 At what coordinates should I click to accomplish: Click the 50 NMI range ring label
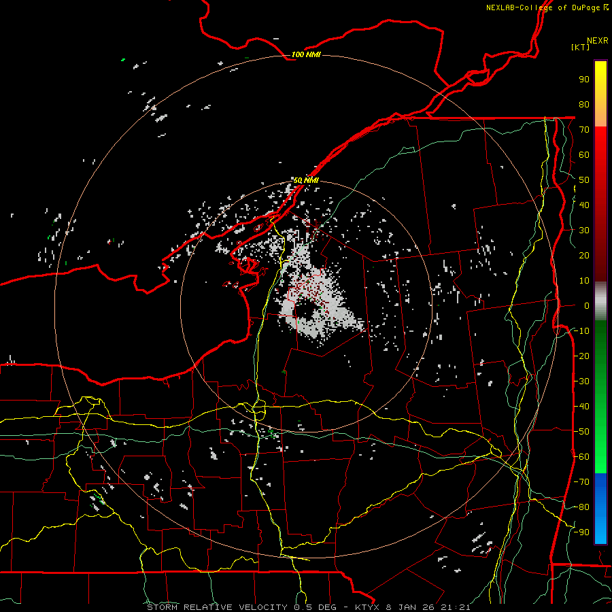[306, 180]
